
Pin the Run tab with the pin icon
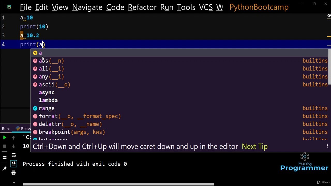[x=5, y=168]
